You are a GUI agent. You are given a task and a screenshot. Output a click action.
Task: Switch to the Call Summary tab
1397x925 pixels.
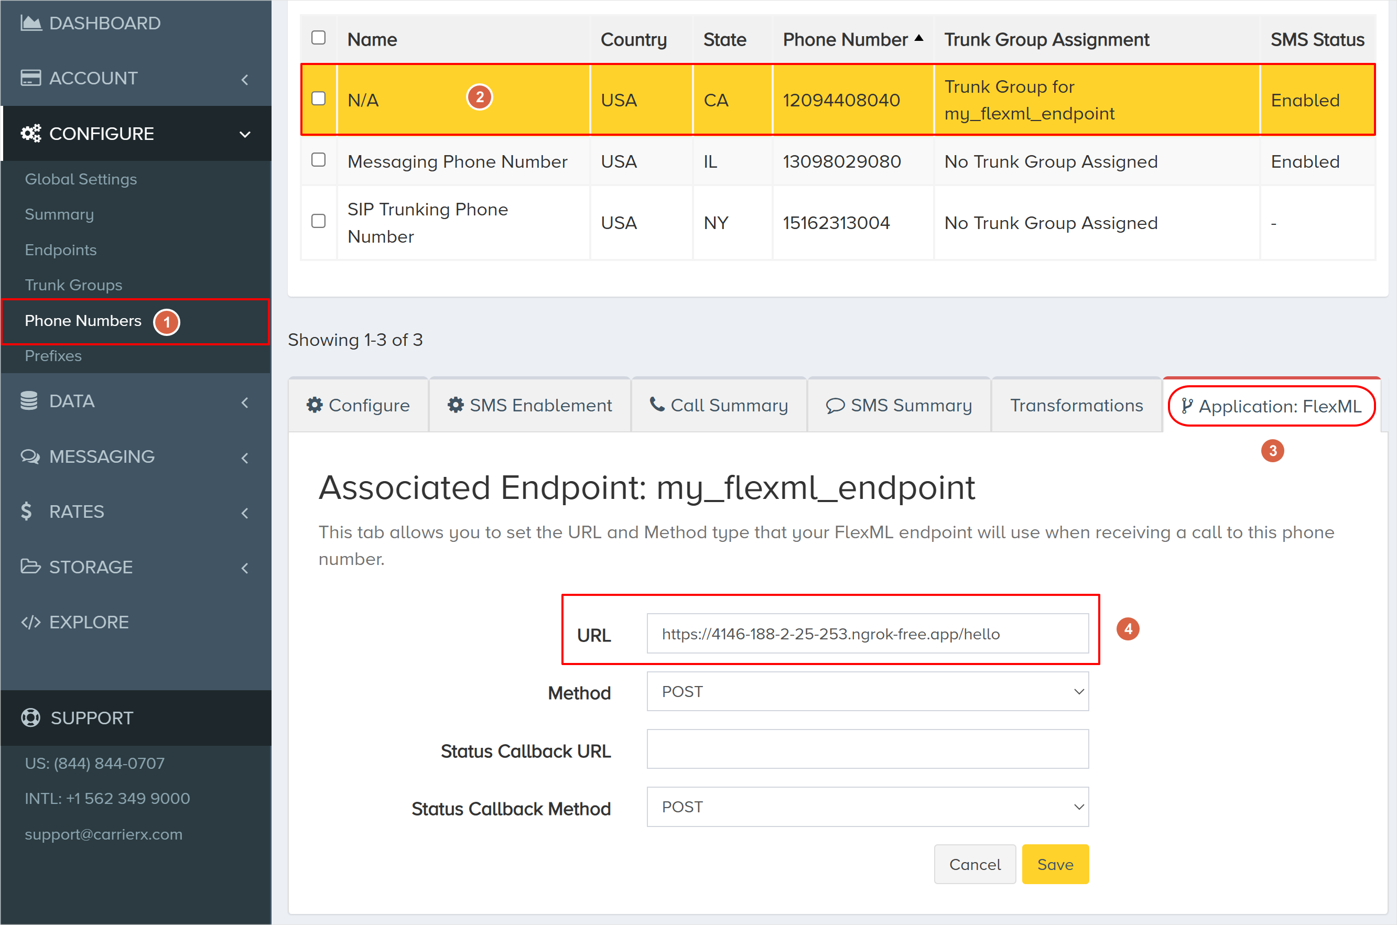(719, 405)
